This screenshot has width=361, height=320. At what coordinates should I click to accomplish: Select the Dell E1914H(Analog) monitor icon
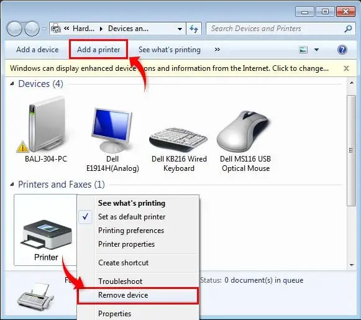112,130
